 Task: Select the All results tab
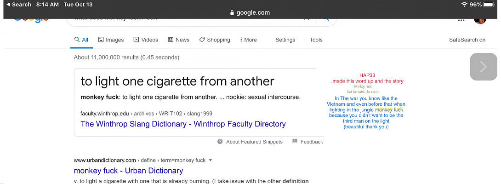[81, 40]
